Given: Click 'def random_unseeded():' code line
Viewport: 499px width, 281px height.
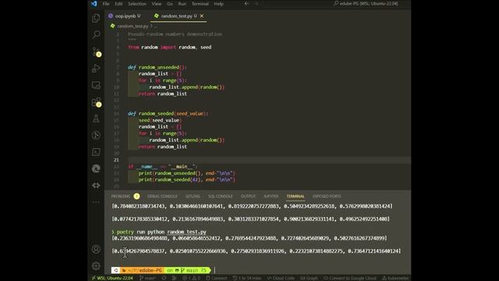Looking at the screenshot, I should (x=157, y=67).
